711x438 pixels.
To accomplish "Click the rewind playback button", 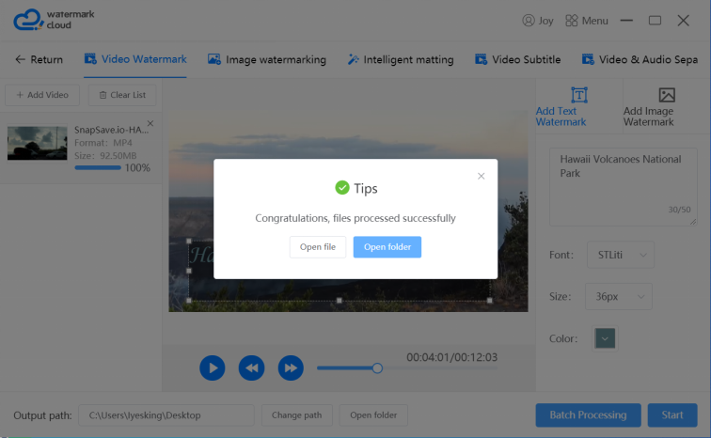I will (252, 368).
